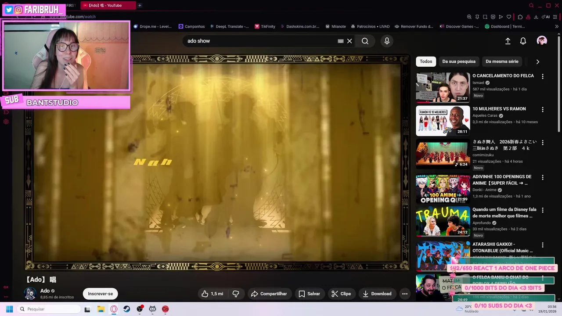Open options for 'O CANCELAMENTO DO FELCA'

[x=543, y=76]
